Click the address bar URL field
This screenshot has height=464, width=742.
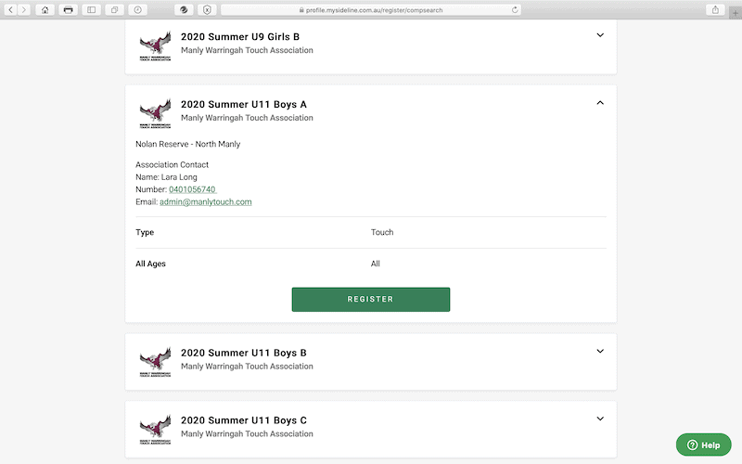370,10
